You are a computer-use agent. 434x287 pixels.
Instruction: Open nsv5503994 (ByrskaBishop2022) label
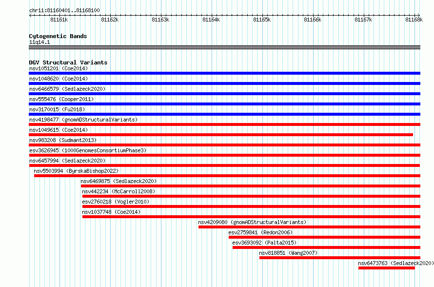click(x=76, y=171)
